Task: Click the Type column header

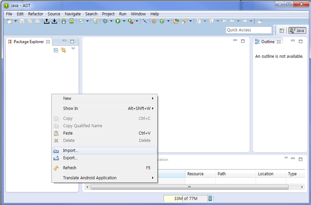Action: [295, 174]
